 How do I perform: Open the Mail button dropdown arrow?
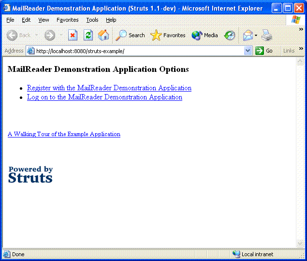click(256, 36)
